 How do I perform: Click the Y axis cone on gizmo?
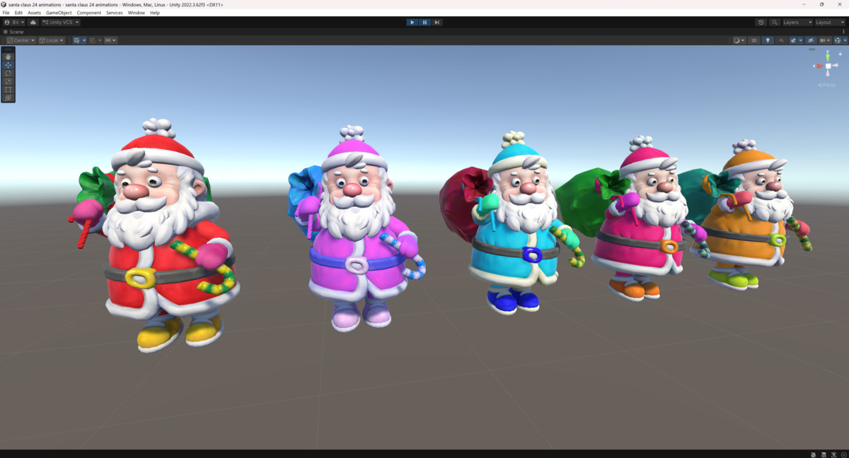[x=828, y=58]
